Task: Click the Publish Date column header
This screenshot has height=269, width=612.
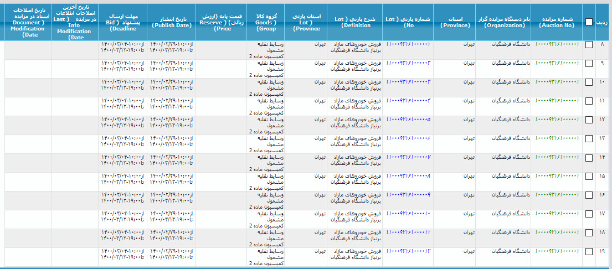Action: (171, 22)
